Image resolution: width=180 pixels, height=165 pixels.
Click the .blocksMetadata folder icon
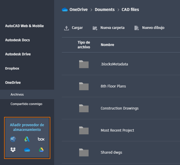point(84,64)
